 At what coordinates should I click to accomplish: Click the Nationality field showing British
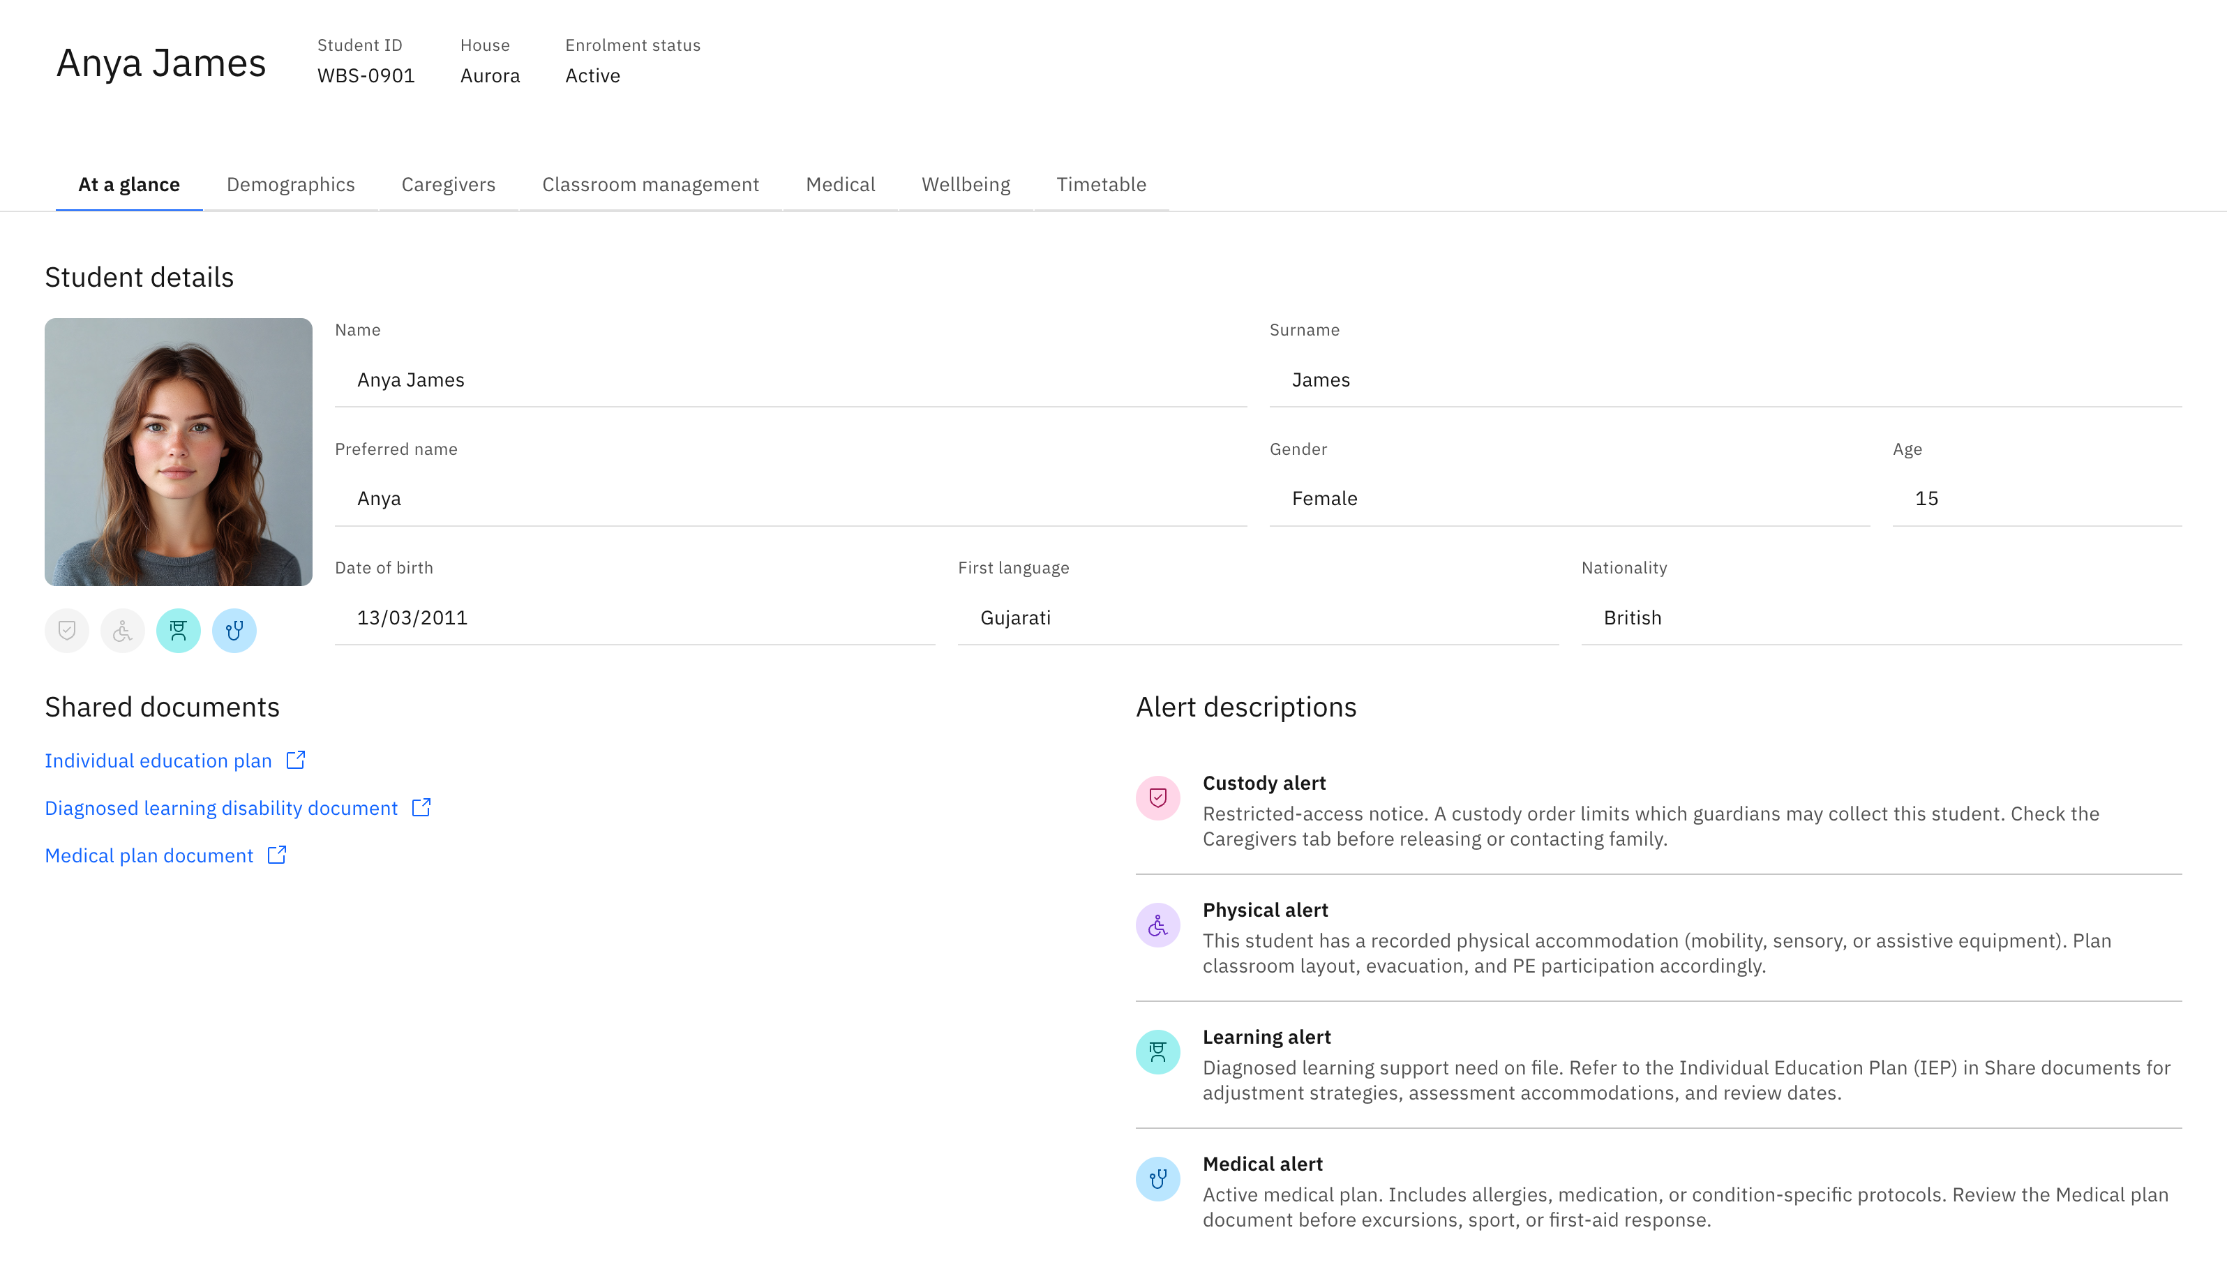[1882, 617]
